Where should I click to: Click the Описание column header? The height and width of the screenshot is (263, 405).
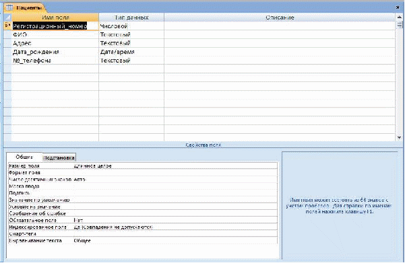(280, 17)
